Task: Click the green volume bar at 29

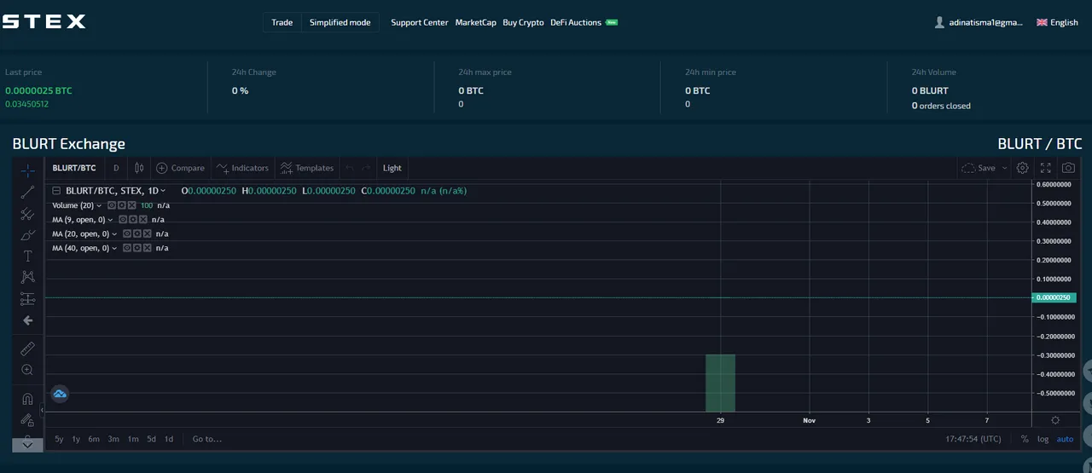Action: (720, 383)
